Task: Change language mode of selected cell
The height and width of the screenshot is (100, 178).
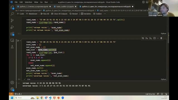Action: pos(164,79)
